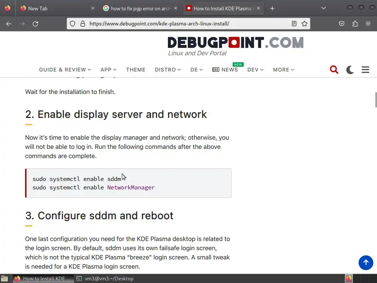Click heading 'Enable display server and network'
Image resolution: width=377 pixels, height=283 pixels.
116,114
